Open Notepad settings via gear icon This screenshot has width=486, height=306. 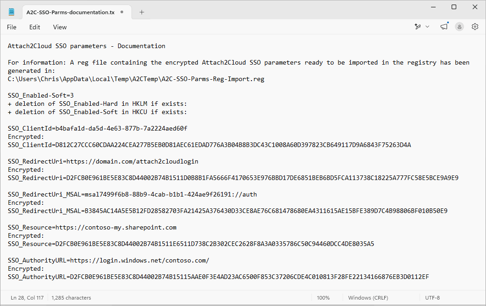(475, 27)
